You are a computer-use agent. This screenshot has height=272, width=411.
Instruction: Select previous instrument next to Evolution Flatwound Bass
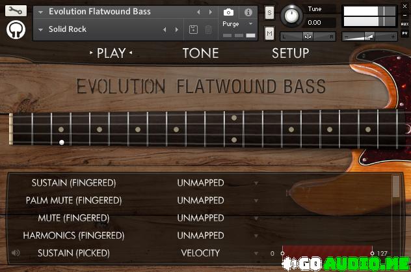click(198, 12)
